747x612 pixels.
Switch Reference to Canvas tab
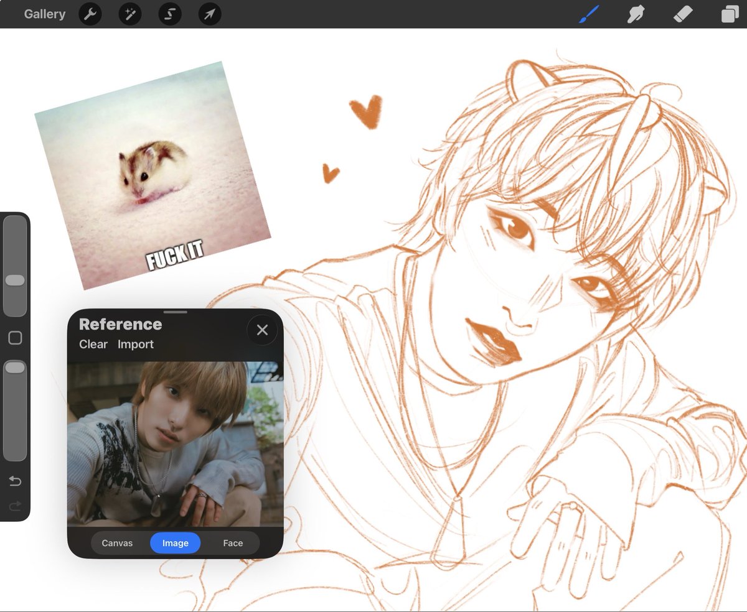117,543
